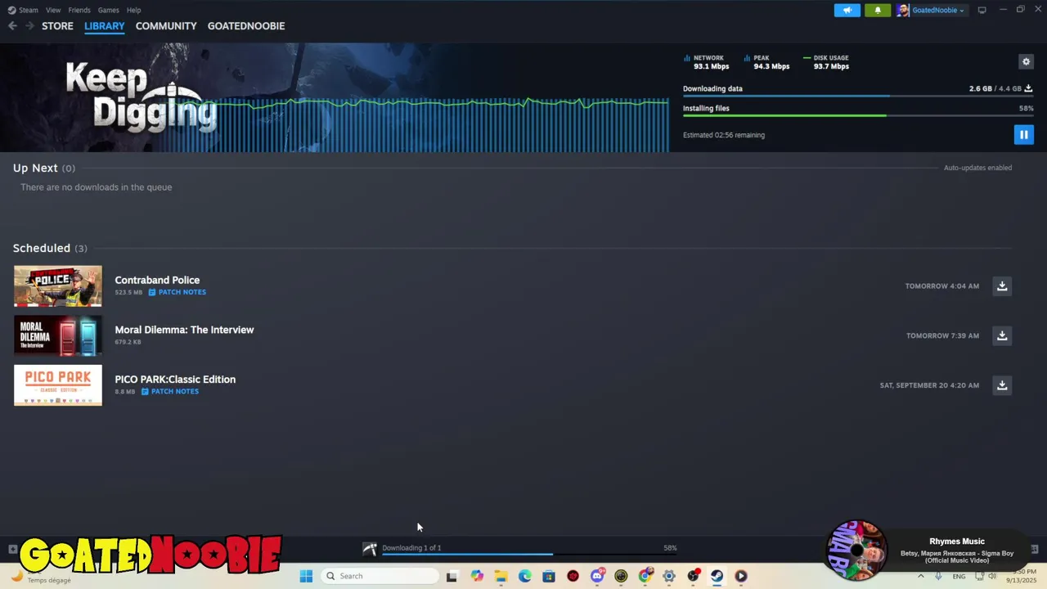Image resolution: width=1047 pixels, height=589 pixels.
Task: Click the Contraband Police thumbnail
Action: [x=58, y=286]
